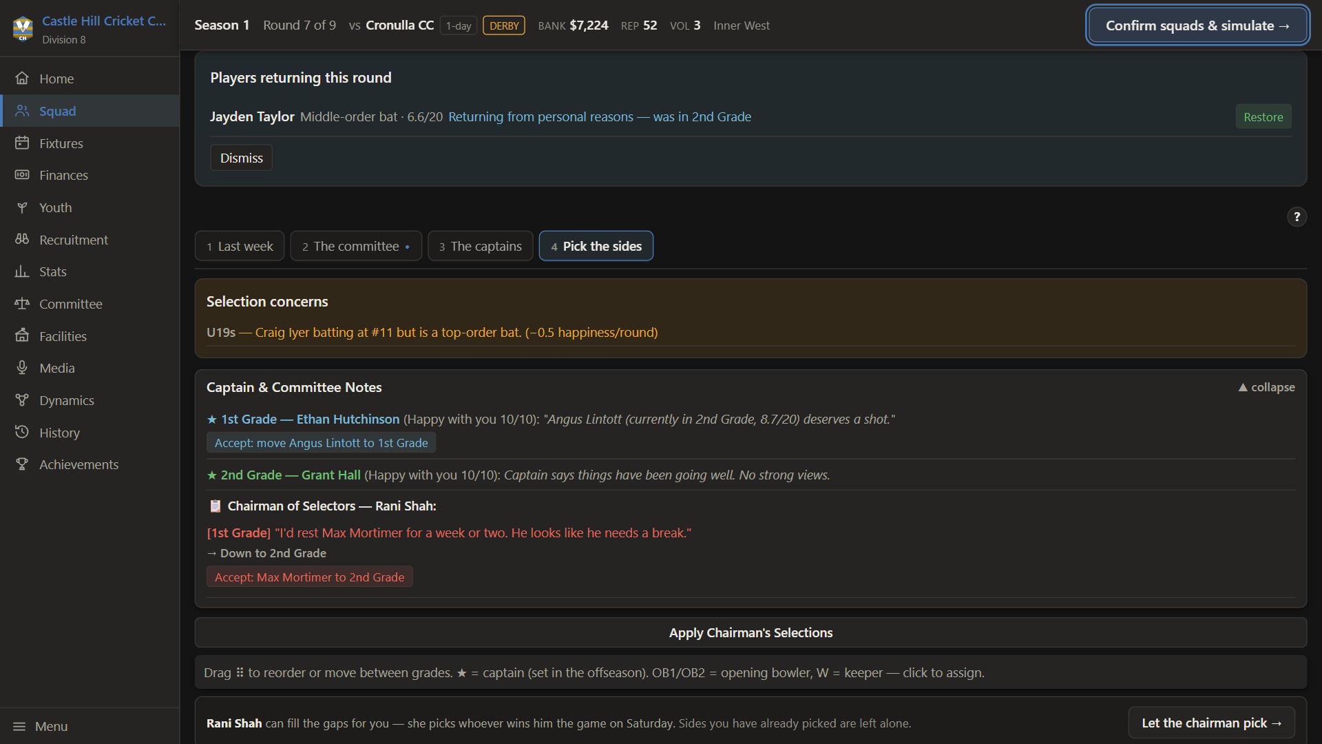This screenshot has width=1322, height=744.
Task: Accept Max Mortimer to 2nd Grade
Action: point(309,577)
